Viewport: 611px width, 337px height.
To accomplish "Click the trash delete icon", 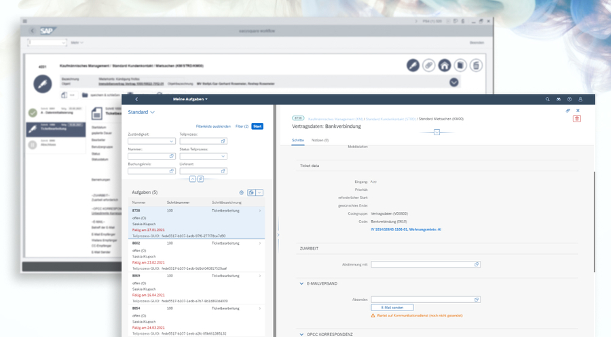I will (x=577, y=118).
